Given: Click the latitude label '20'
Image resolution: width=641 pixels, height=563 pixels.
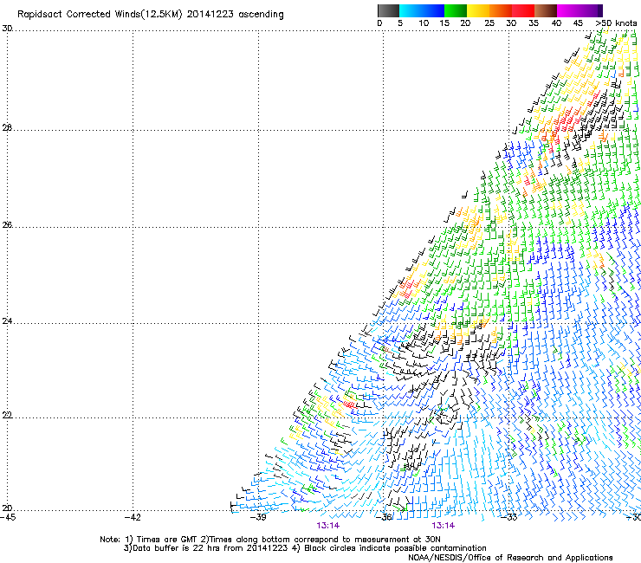Looking at the screenshot, I should coord(7,508).
